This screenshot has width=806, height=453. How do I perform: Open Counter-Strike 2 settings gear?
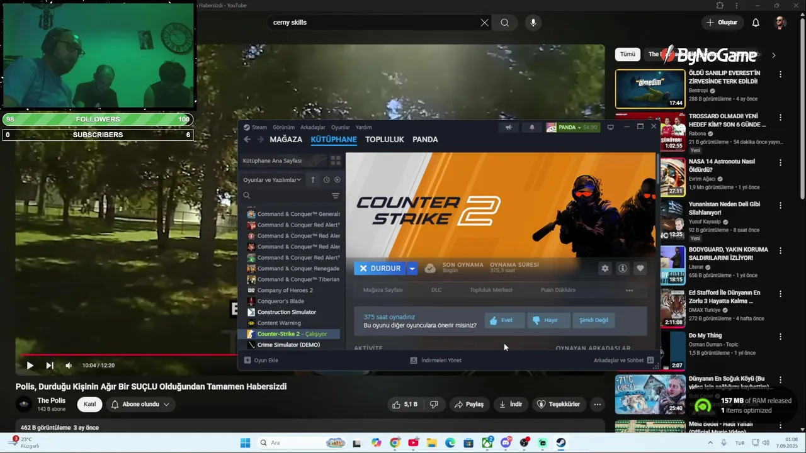point(605,269)
